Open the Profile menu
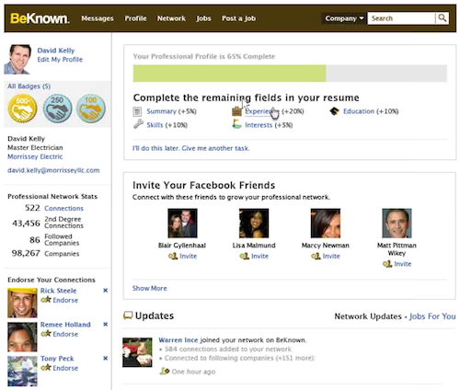460x390 pixels. point(135,18)
